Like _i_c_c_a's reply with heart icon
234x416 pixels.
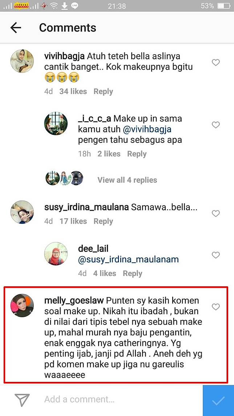pos(216,125)
